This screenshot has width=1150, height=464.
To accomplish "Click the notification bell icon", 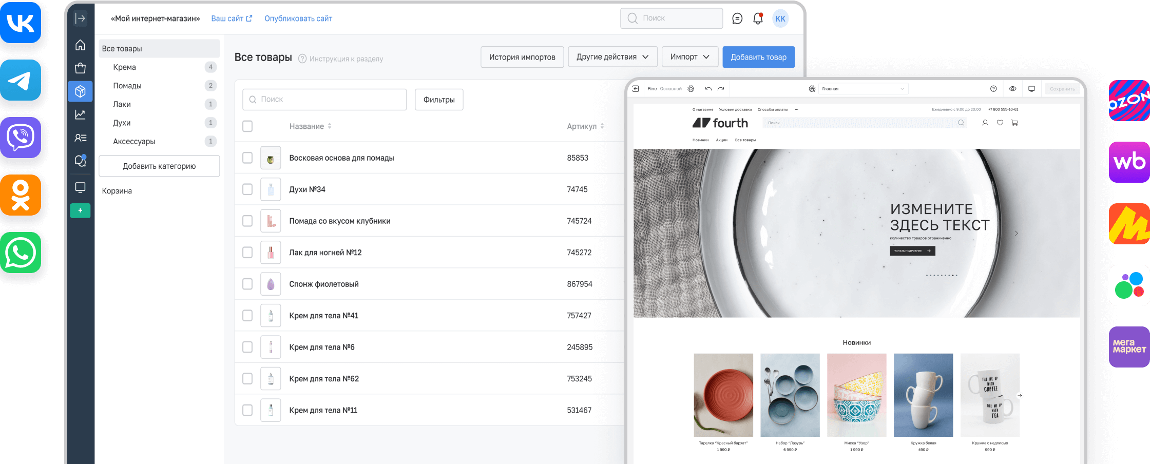I will [x=758, y=18].
